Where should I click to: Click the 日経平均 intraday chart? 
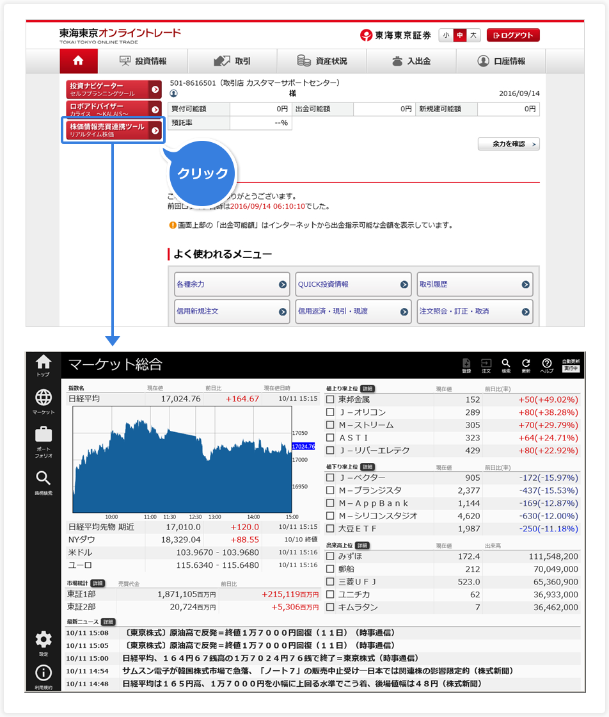pyautogui.click(x=182, y=460)
